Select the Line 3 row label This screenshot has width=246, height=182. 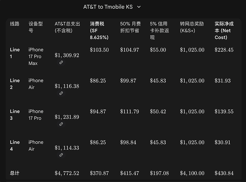click(x=15, y=115)
